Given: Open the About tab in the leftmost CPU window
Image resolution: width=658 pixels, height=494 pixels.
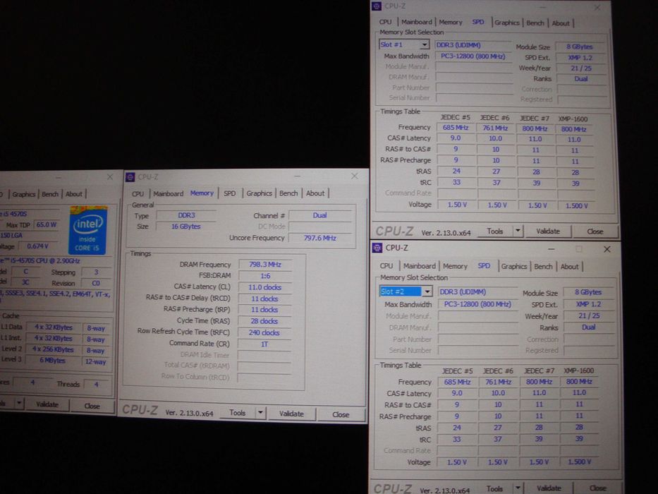Looking at the screenshot, I should (74, 194).
